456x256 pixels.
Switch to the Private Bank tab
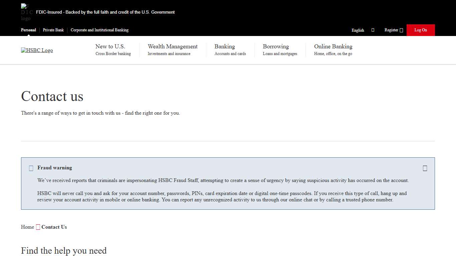[53, 30]
